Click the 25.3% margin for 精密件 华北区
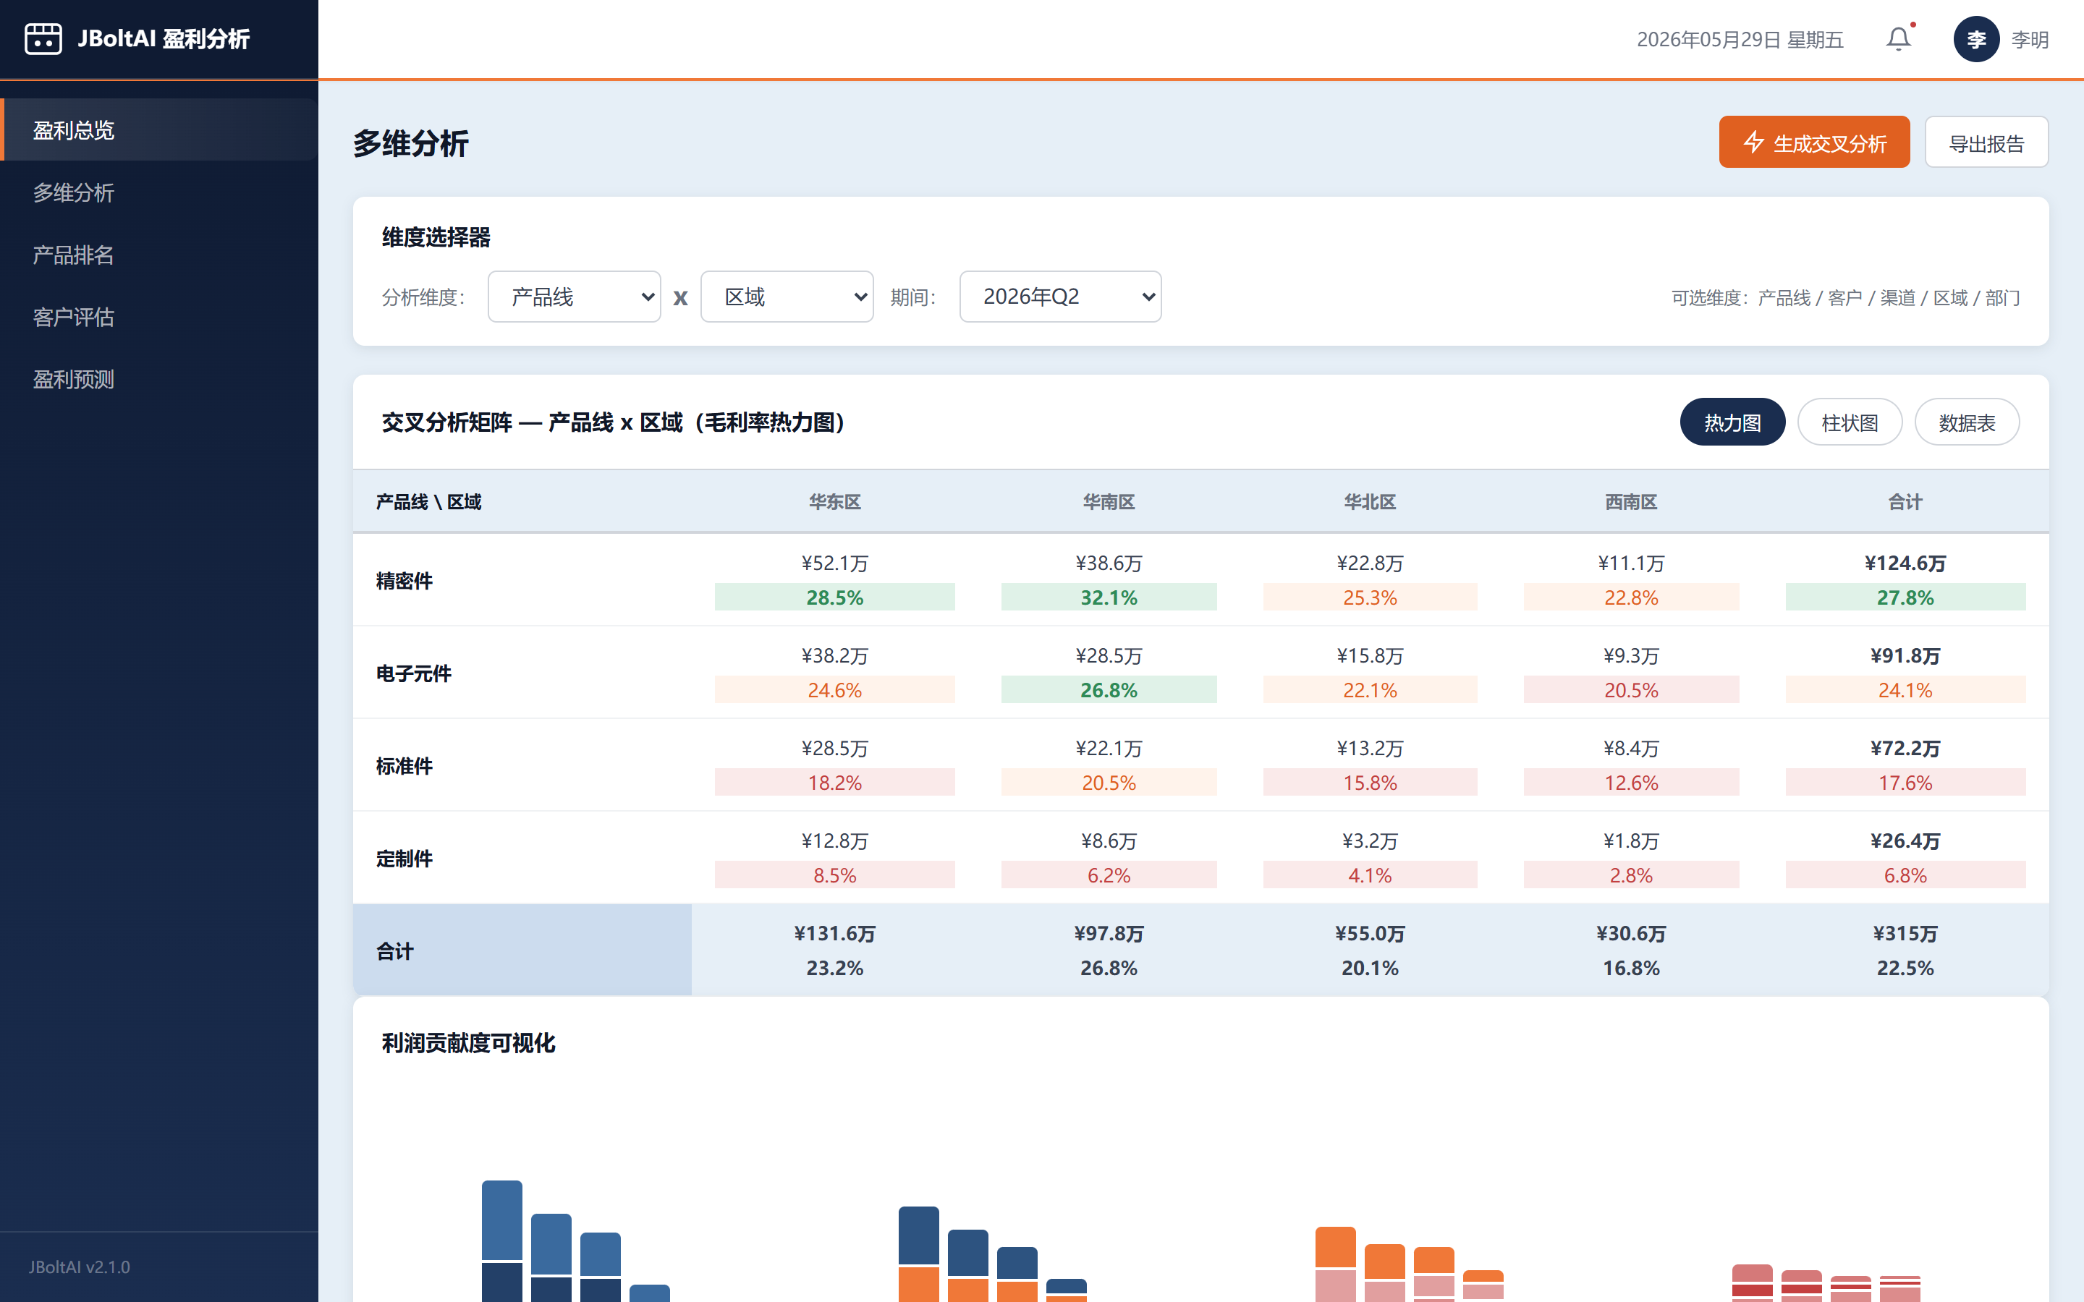 tap(1369, 597)
